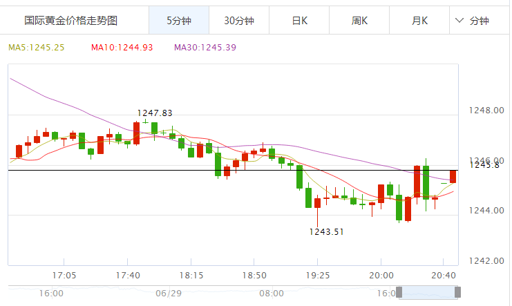
Task: Click the right handle of range slider
Action: pyautogui.click(x=457, y=294)
